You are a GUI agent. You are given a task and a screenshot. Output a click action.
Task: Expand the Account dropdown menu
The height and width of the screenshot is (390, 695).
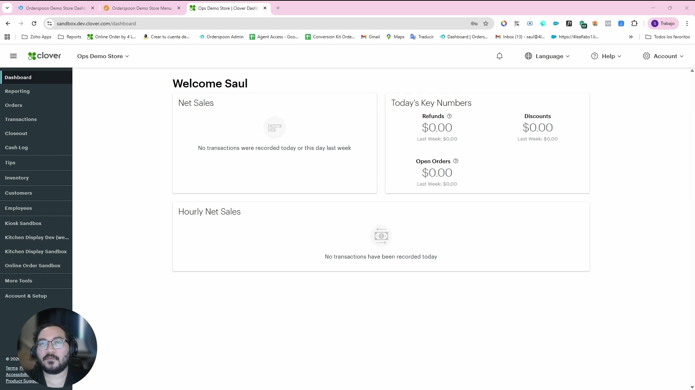coord(663,56)
